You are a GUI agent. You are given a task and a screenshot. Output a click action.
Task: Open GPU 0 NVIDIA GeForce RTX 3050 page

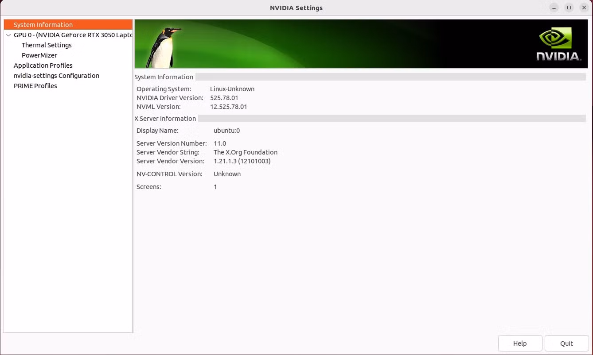click(73, 35)
